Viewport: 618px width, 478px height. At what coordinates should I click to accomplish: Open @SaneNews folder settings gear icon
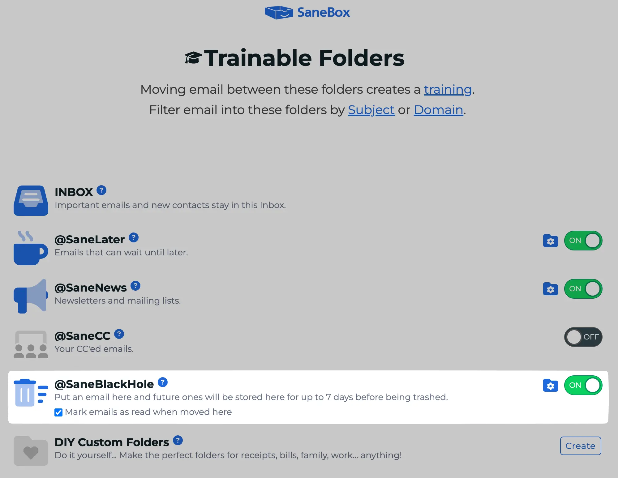pos(551,289)
